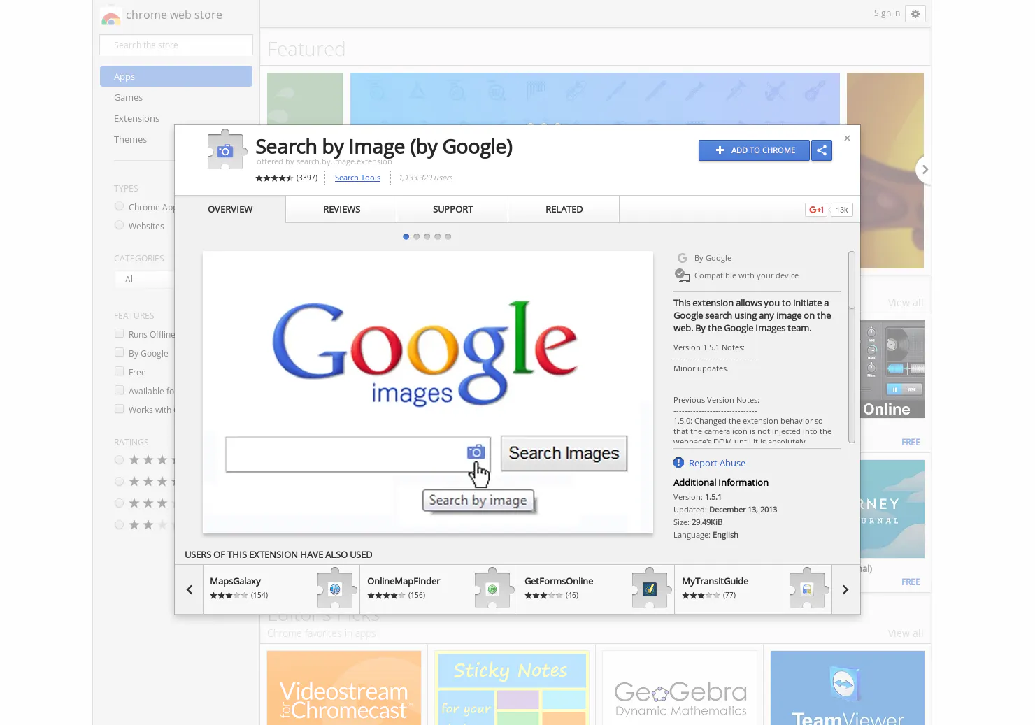Click the (3397) rating count
The width and height of the screenshot is (1035, 725).
click(x=307, y=178)
